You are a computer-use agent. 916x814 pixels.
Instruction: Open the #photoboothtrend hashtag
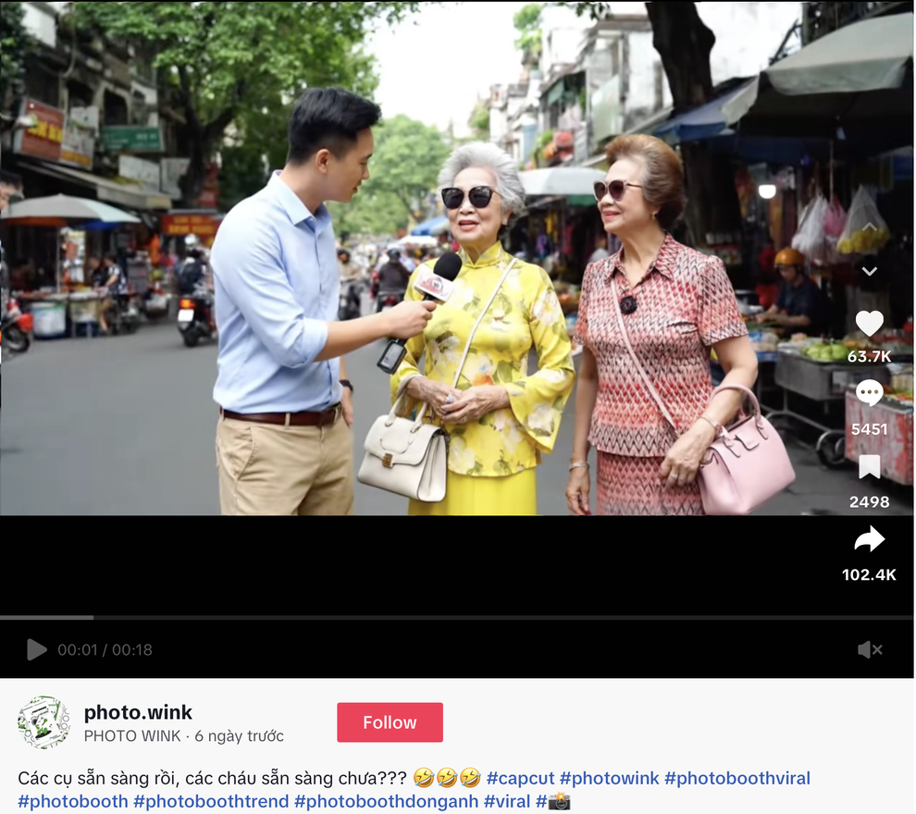point(211,801)
